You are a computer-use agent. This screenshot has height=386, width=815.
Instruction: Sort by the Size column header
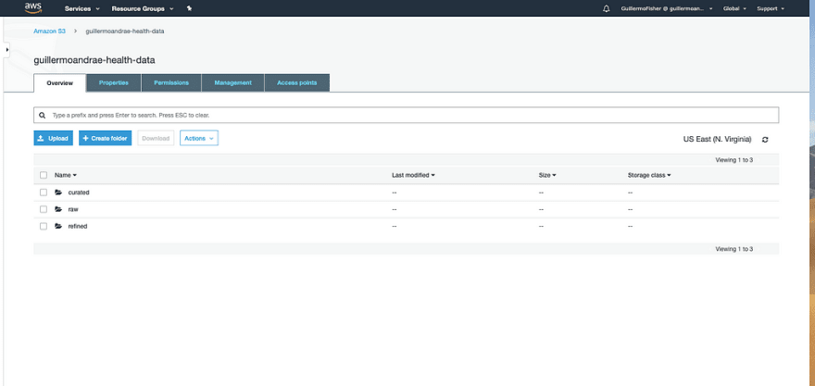tap(547, 175)
